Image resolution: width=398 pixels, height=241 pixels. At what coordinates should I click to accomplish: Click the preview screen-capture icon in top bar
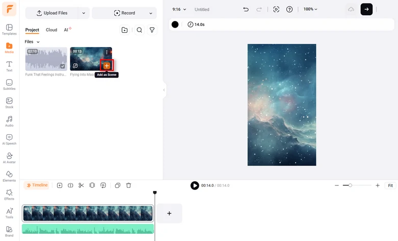[276, 9]
